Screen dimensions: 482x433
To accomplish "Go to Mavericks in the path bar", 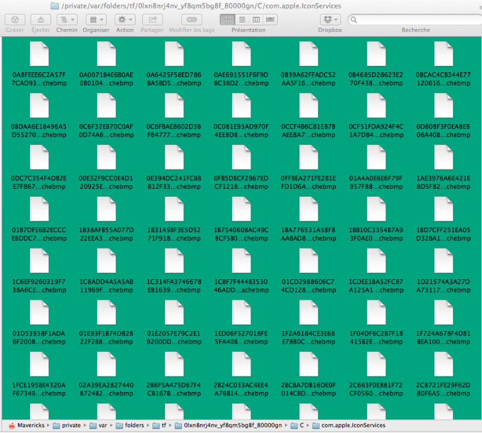I will tap(27, 425).
